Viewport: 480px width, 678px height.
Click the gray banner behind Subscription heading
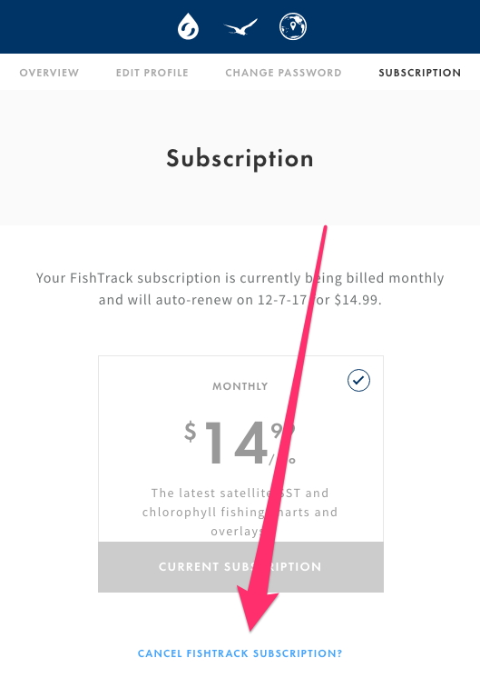pyautogui.click(x=240, y=158)
